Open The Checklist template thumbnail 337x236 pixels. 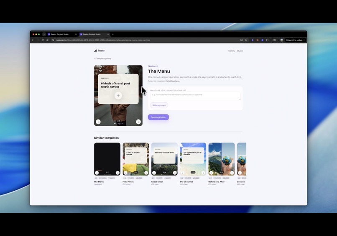coord(193,159)
